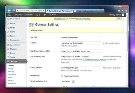Close the General Settings browser tab
Image resolution: width=135 pixels, height=93 pixels.
(71, 11)
